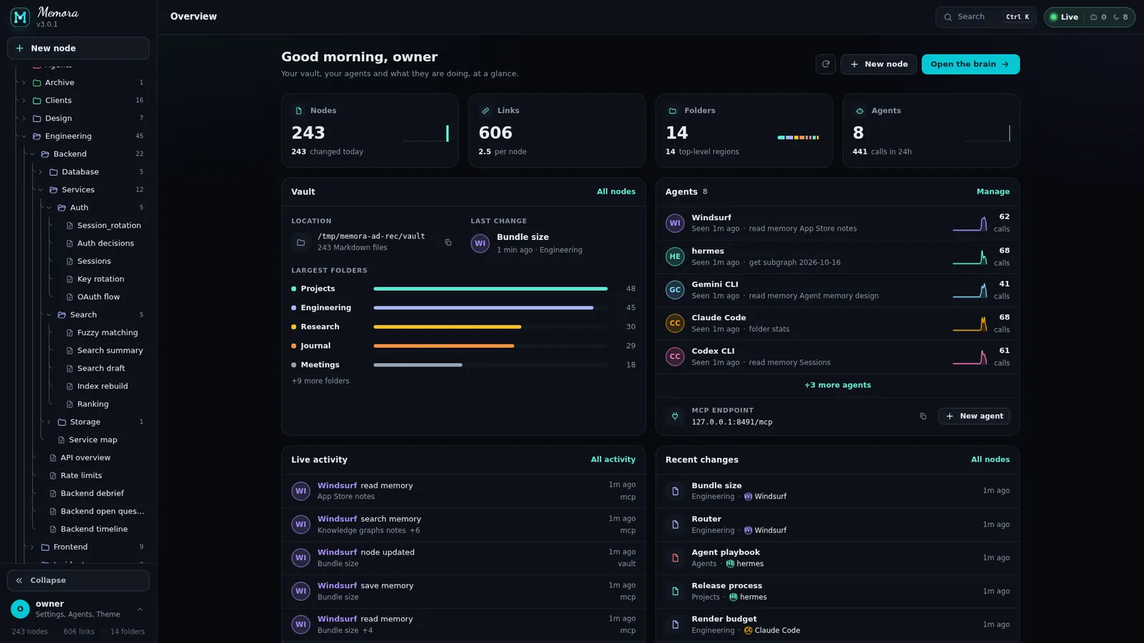
Task: Click the MCP endpoint plug icon
Action: click(x=675, y=416)
